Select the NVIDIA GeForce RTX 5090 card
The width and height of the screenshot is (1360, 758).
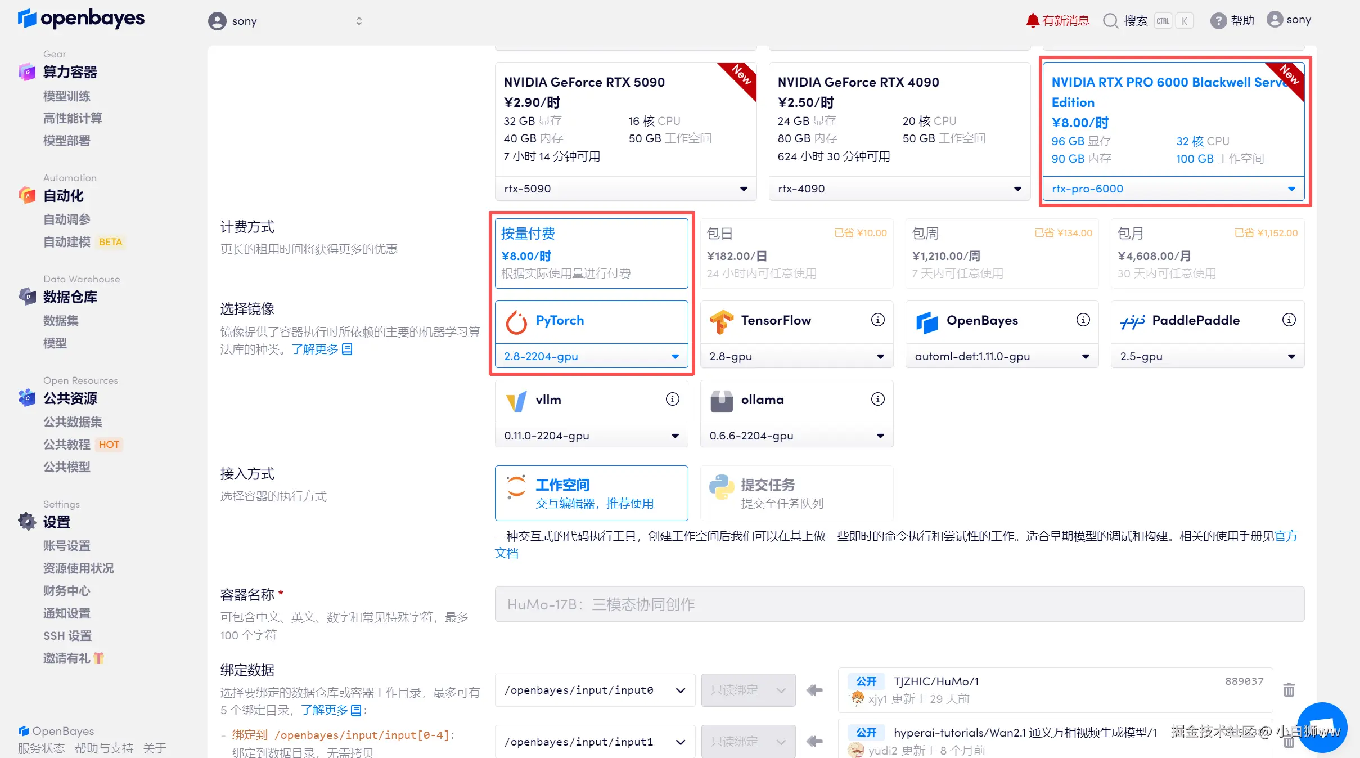[x=625, y=118]
